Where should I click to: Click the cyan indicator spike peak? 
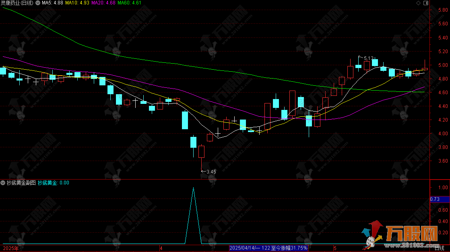point(194,188)
